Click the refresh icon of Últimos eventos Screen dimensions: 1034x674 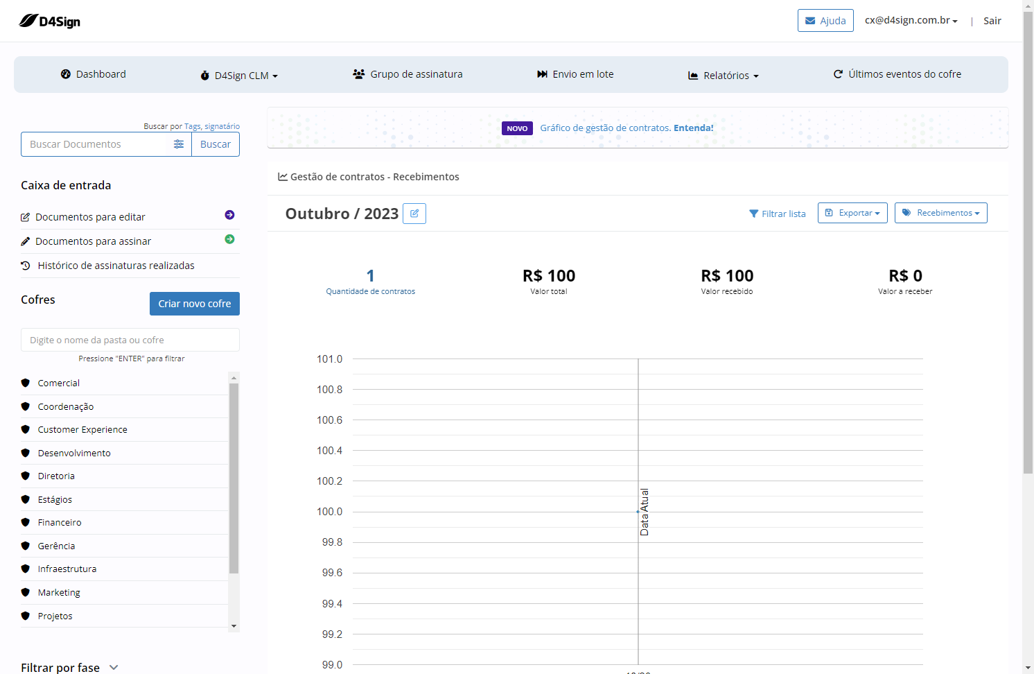point(838,74)
